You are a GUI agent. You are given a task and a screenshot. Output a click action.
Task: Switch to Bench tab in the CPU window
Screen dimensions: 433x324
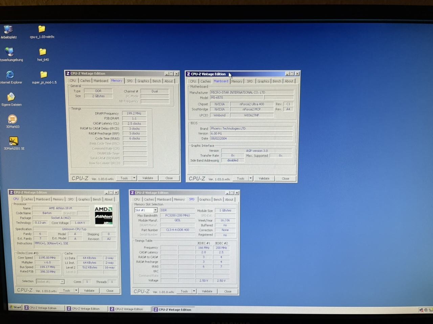pyautogui.click(x=97, y=199)
